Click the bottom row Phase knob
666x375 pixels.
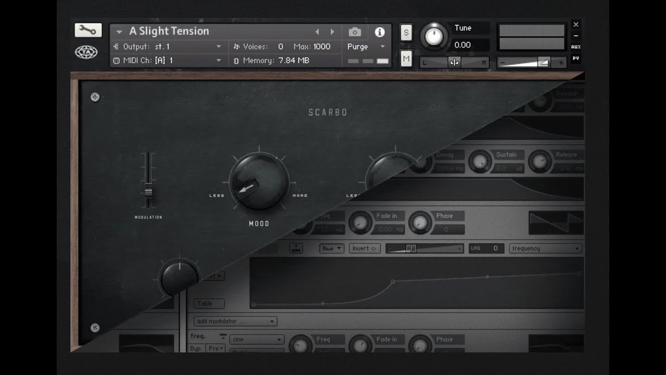click(420, 345)
